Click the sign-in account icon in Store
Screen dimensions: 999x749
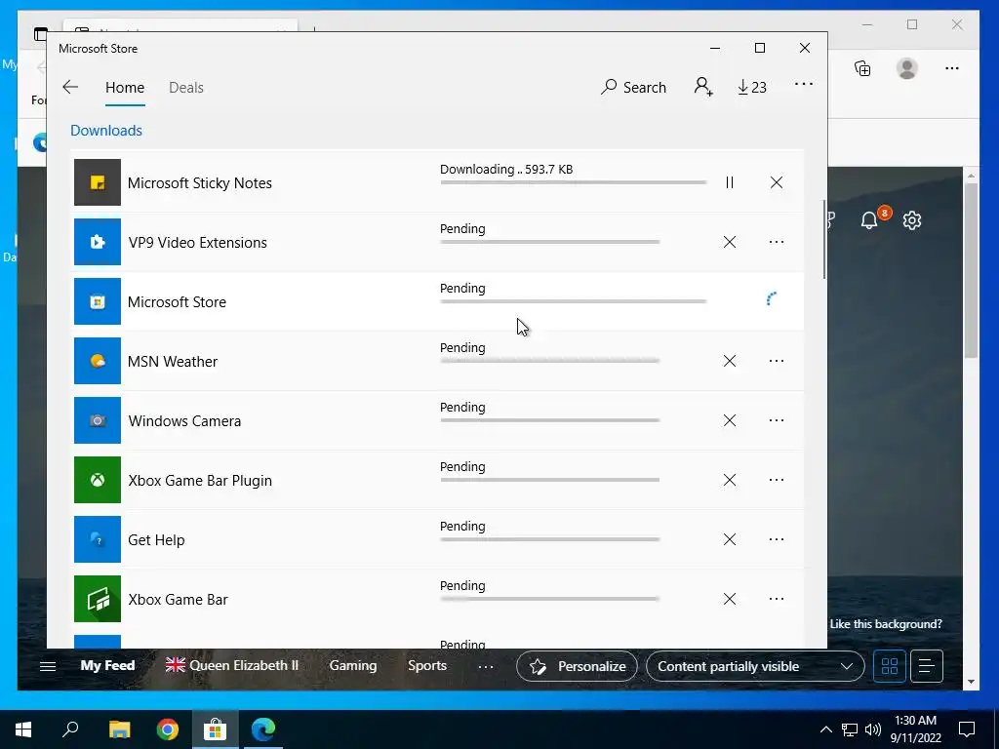[703, 87]
